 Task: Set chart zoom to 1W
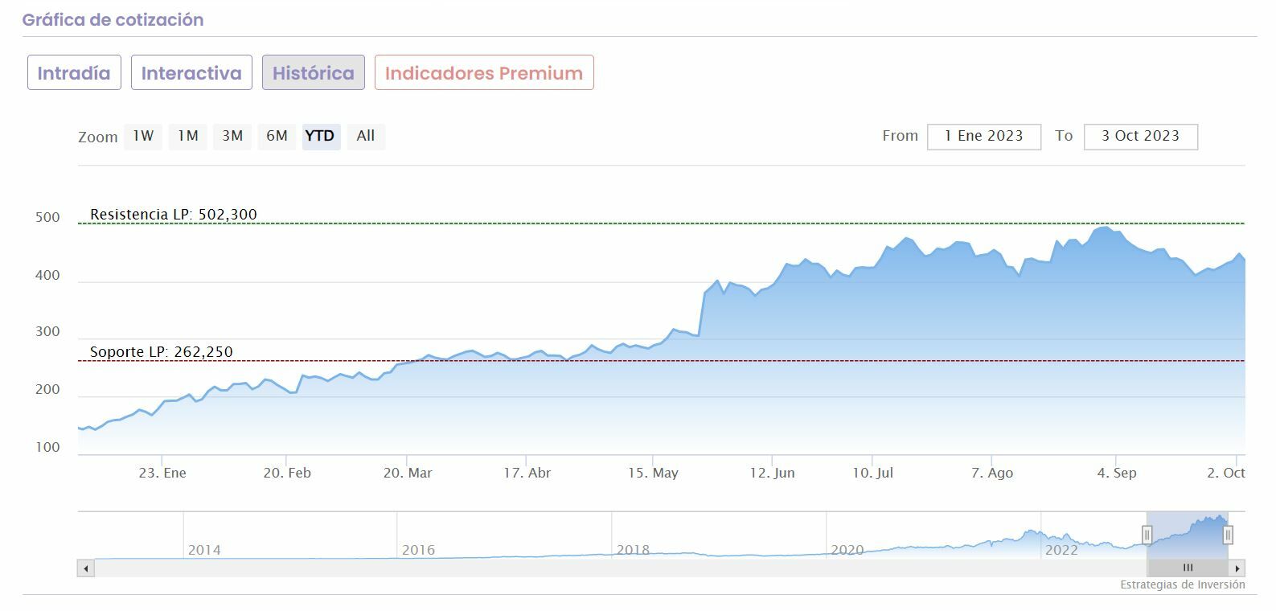143,136
